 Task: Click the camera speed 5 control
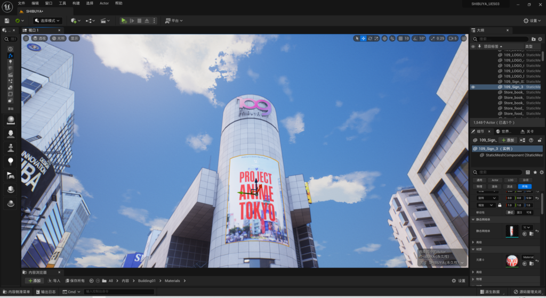click(x=453, y=38)
